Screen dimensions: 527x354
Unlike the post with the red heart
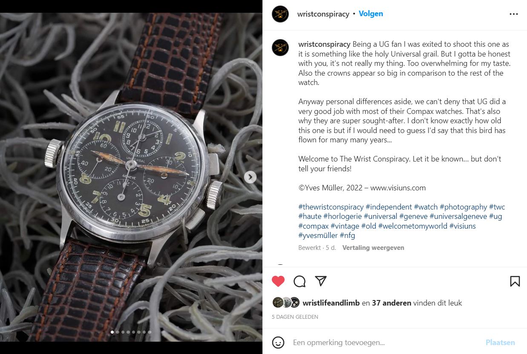coord(278,281)
